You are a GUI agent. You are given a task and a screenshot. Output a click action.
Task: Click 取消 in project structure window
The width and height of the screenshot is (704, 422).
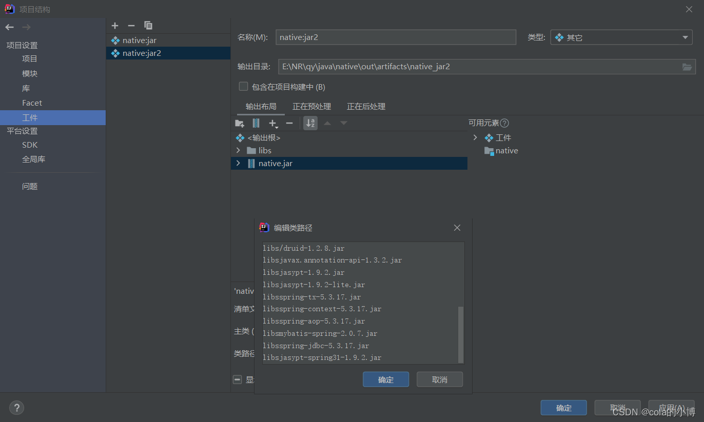[x=617, y=408]
